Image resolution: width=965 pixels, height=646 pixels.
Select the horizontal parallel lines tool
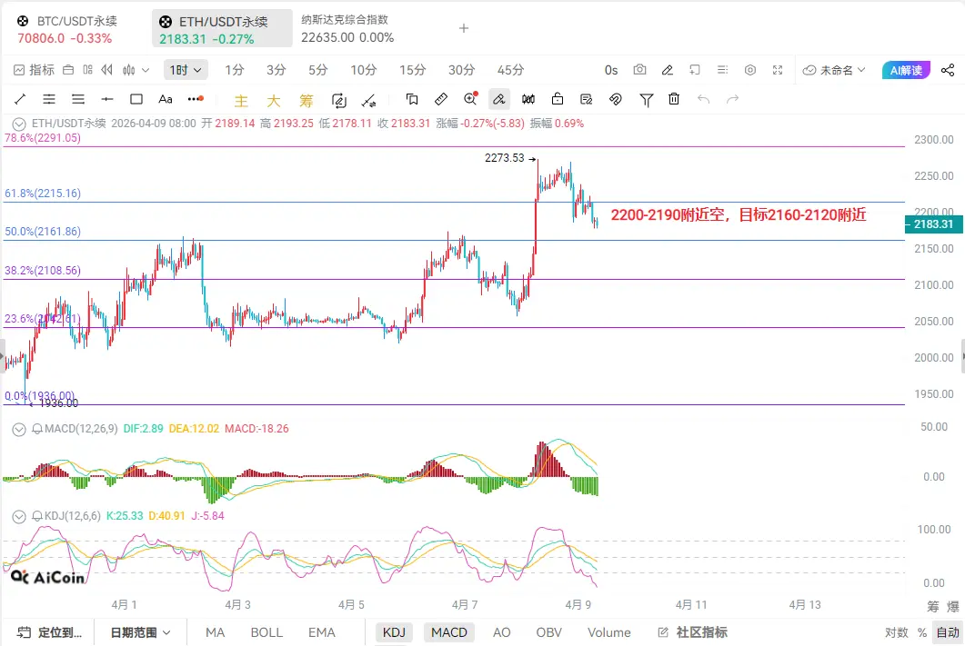coord(48,99)
